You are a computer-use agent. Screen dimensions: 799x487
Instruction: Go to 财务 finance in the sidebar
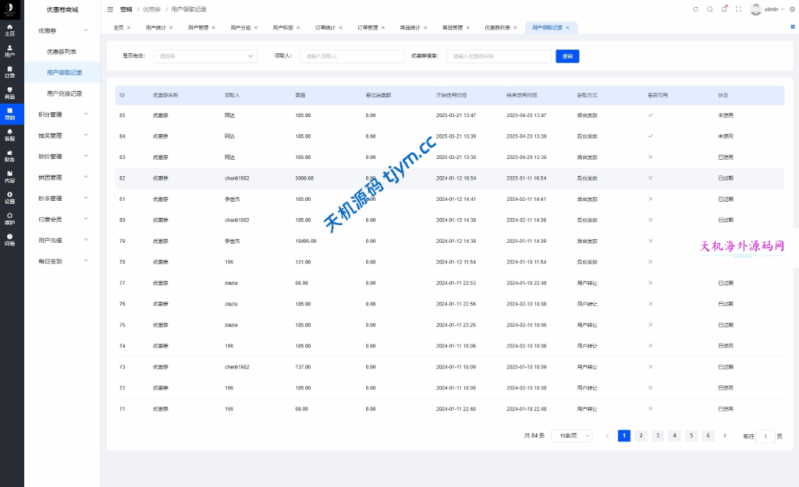click(x=9, y=156)
